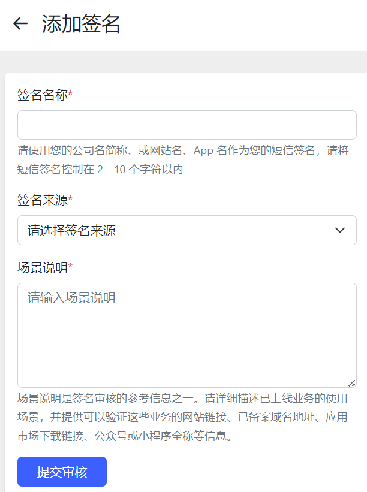
Task: Click the hint mentioning 公司名简称 and App 名
Action: pyautogui.click(x=183, y=150)
